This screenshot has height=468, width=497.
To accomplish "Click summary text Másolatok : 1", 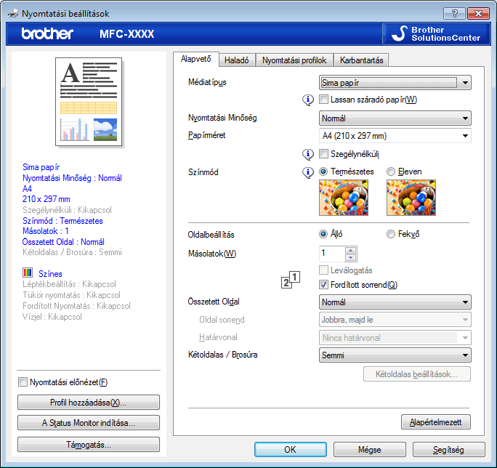I will click(45, 231).
